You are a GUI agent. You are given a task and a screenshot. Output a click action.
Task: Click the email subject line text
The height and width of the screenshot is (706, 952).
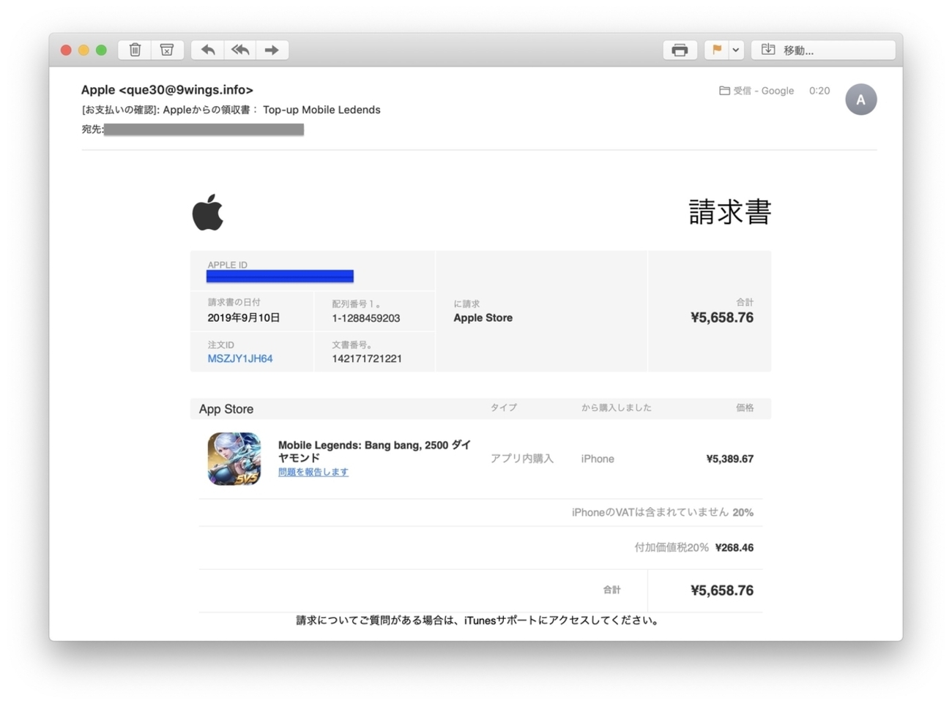[231, 110]
